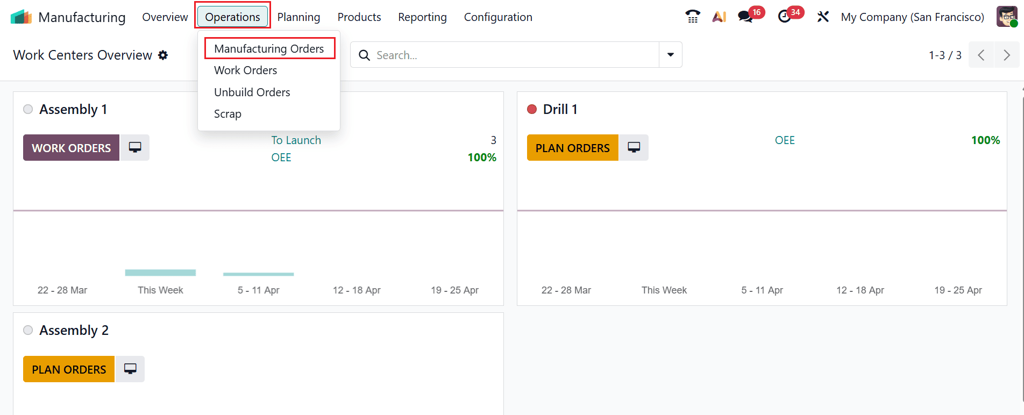Viewport: 1024px width, 415px height.
Task: Open the developer tools wrench icon
Action: click(823, 17)
